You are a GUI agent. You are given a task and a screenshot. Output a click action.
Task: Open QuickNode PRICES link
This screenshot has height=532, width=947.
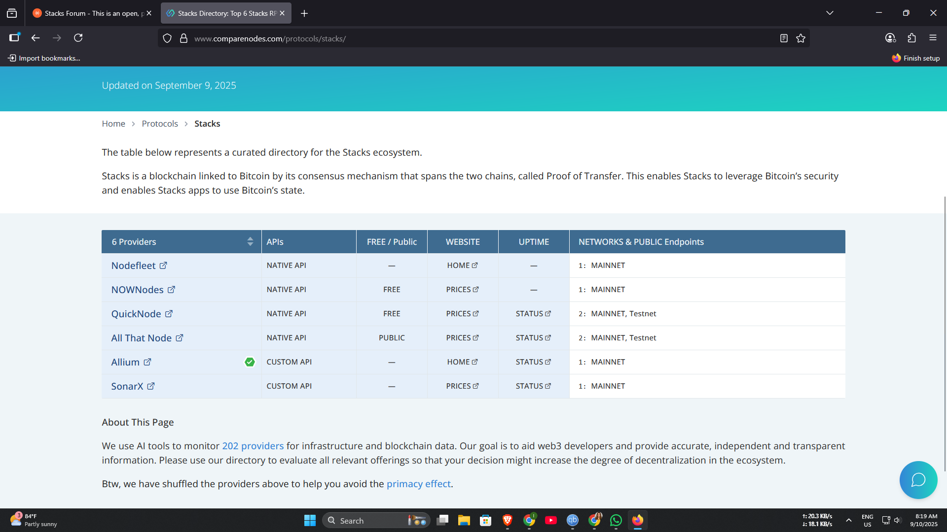tap(462, 314)
